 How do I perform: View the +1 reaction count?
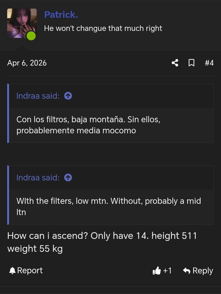pyautogui.click(x=167, y=271)
